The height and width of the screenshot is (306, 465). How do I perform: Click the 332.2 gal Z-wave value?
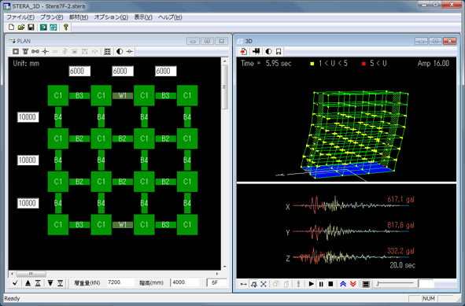400,251
